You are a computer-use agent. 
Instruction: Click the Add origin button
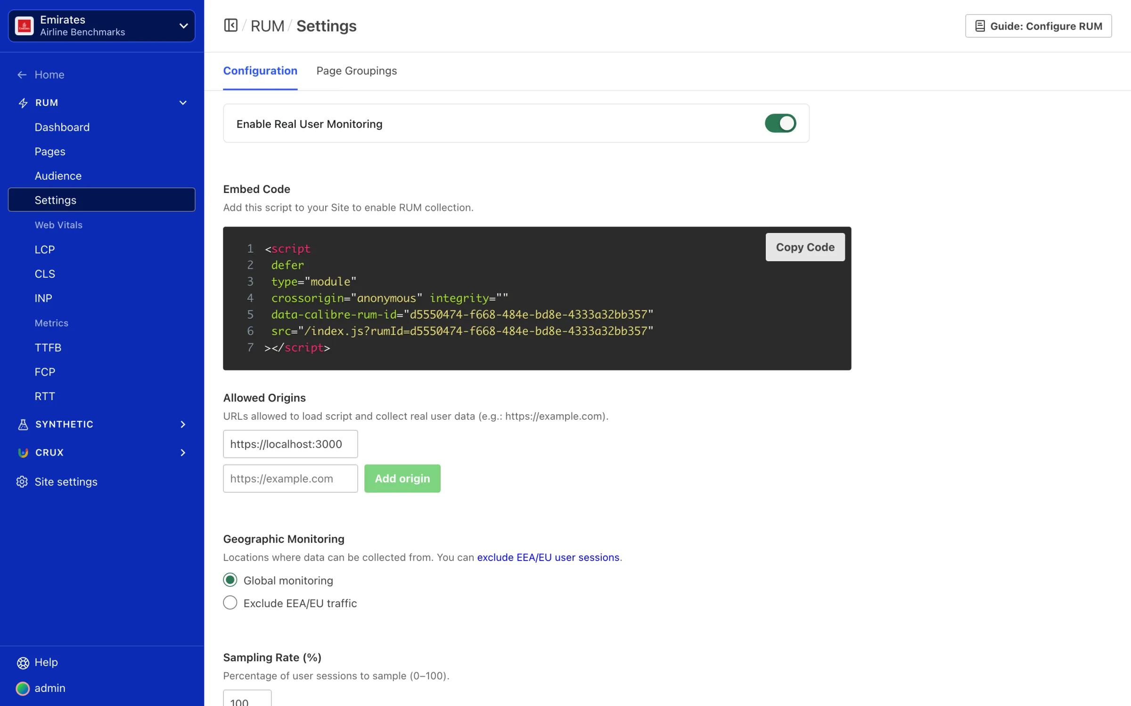point(402,479)
